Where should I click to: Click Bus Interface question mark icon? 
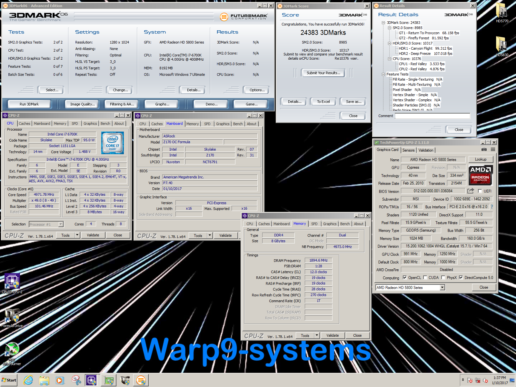[492, 207]
